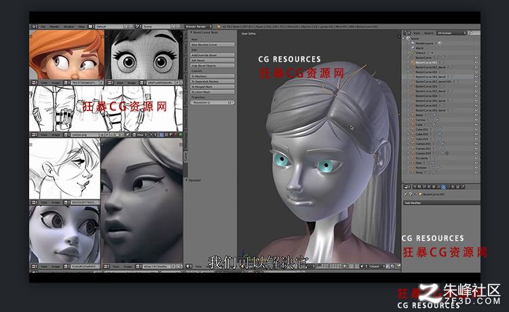Collapse the Operator panel triangle

(187, 180)
